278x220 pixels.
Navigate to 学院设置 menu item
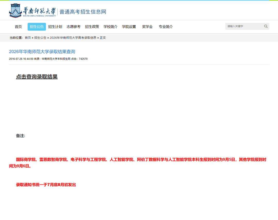129,27
